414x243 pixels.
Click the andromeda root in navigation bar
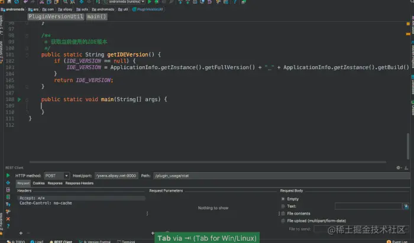pos(12,9)
